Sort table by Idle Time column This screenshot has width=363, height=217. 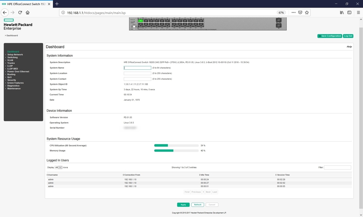coord(204,175)
